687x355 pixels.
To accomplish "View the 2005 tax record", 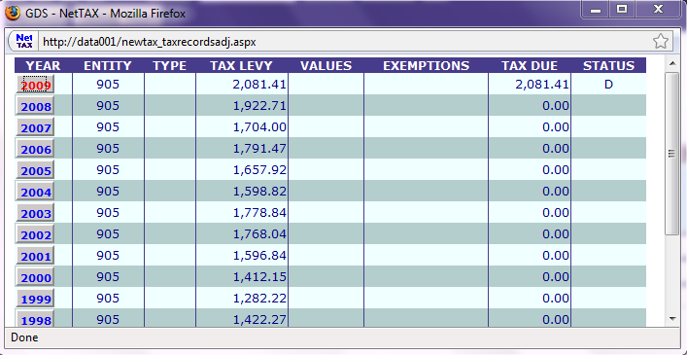I will (x=35, y=170).
